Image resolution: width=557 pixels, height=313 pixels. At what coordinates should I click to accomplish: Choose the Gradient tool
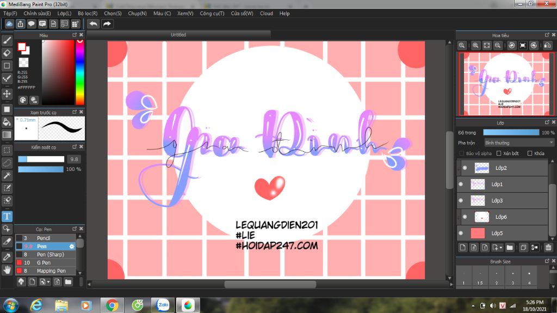click(7, 134)
